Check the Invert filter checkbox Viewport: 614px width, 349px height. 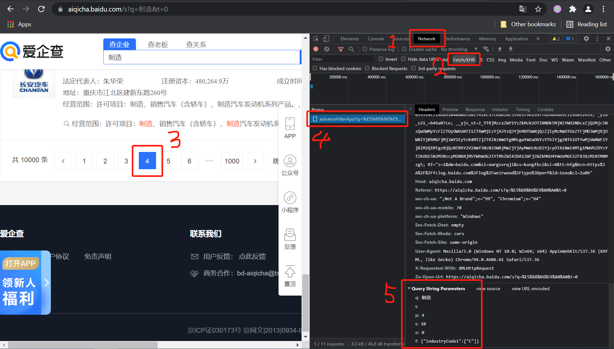pos(381,59)
